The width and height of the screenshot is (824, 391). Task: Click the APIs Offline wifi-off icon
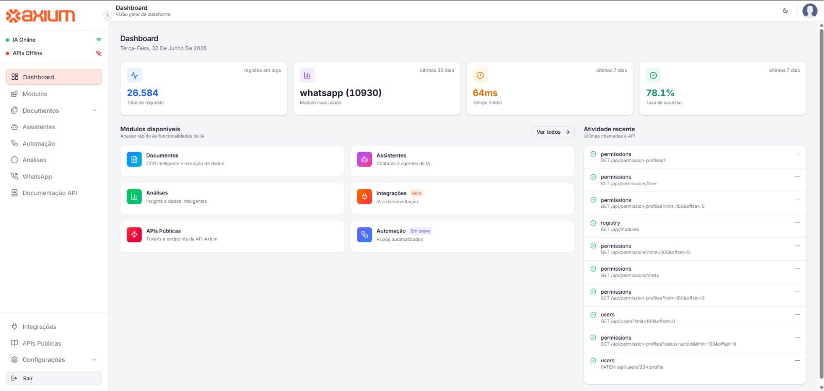coord(99,54)
